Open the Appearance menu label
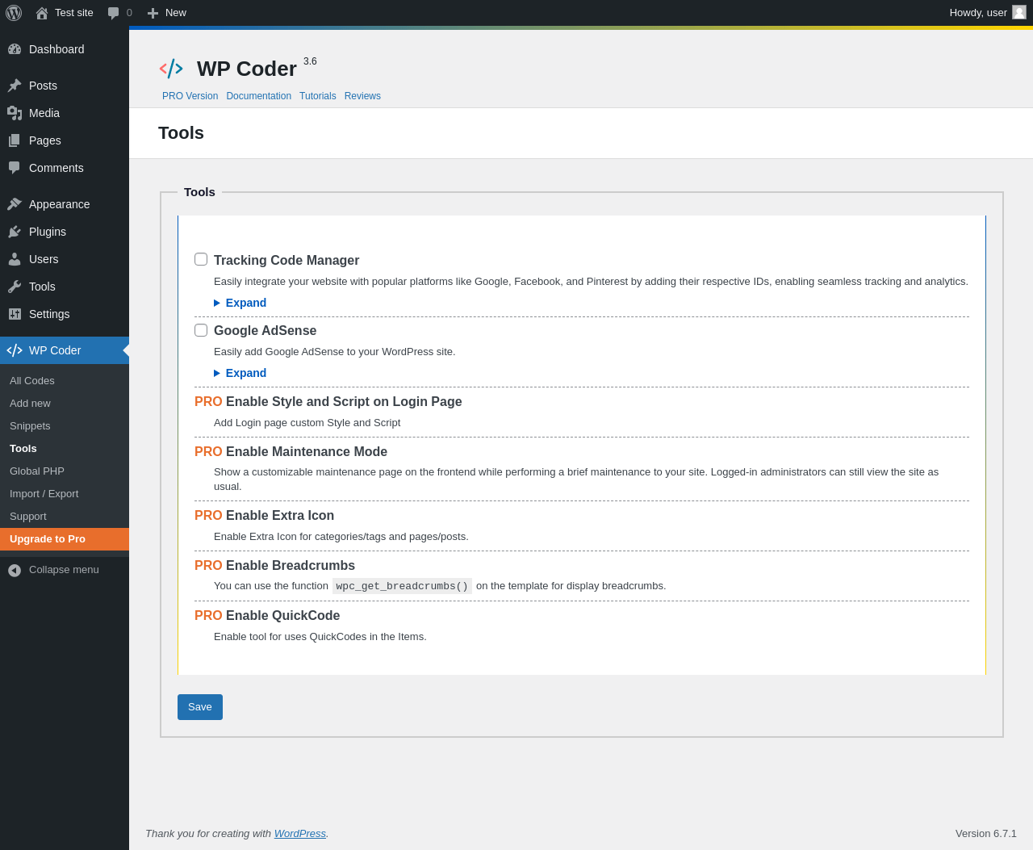This screenshot has height=850, width=1033. [60, 204]
